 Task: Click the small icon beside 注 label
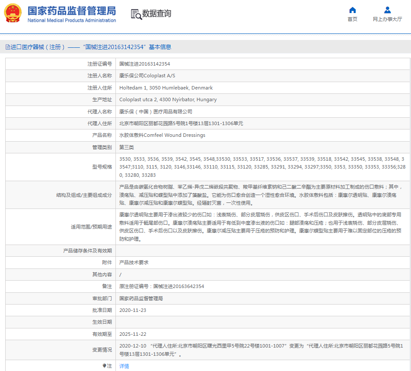104,366
